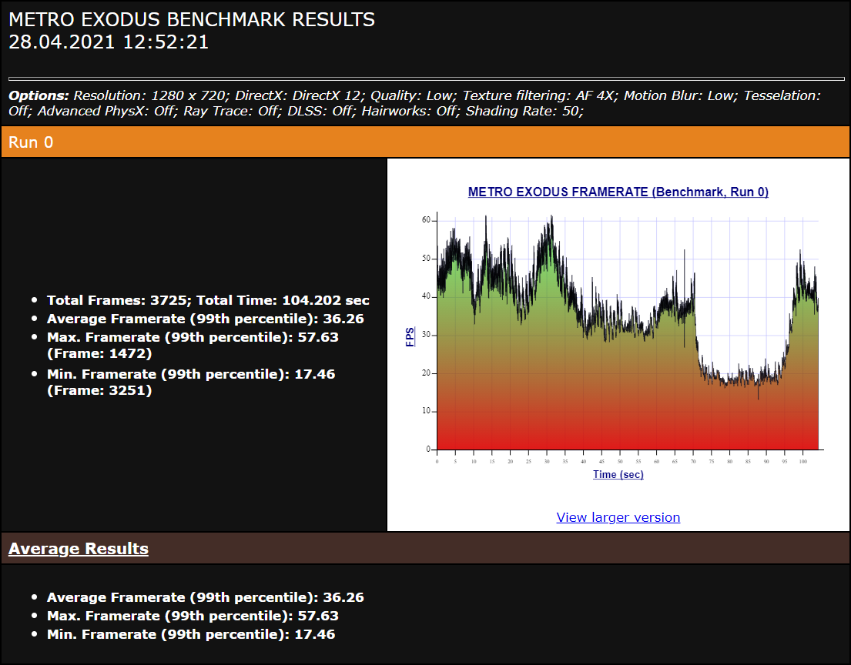The image size is (851, 665).
Task: Click the framerate chart thumbnail
Action: (x=618, y=333)
